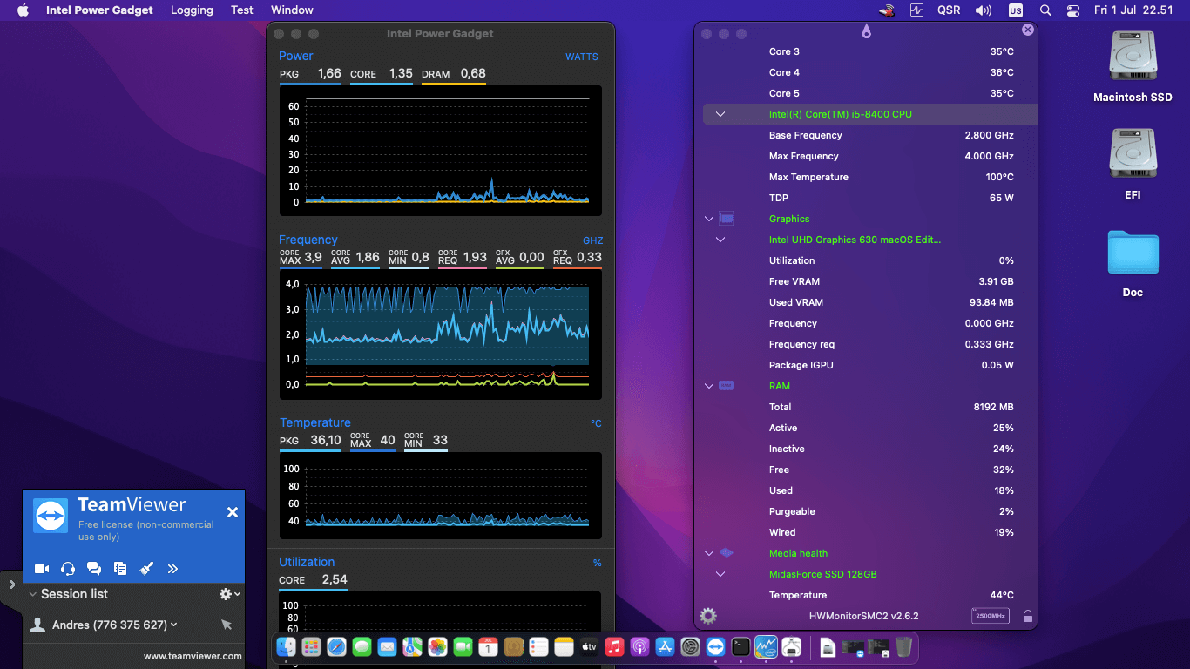Click the disk with red X menu bar icon
Image resolution: width=1190 pixels, height=669 pixels.
pyautogui.click(x=887, y=10)
